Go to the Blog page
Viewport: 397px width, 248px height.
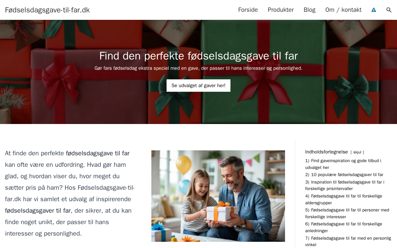(310, 10)
